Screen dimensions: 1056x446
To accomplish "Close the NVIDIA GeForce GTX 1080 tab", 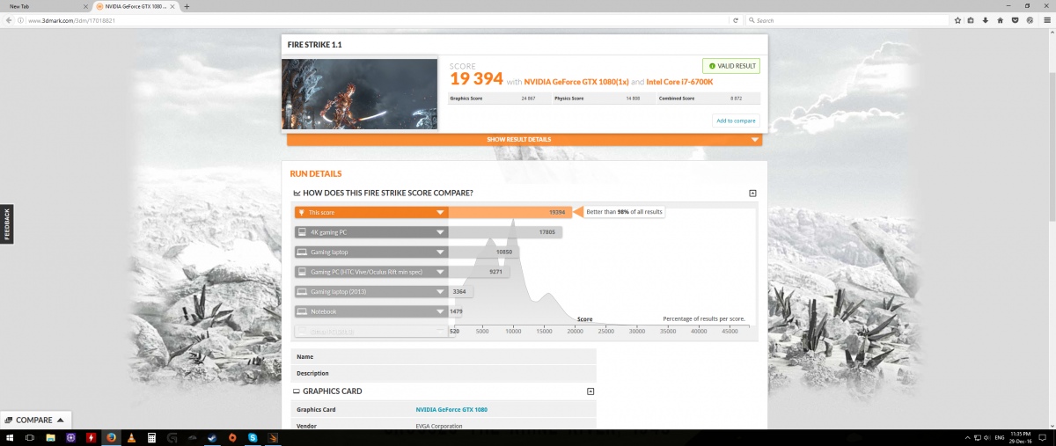I will 173,6.
